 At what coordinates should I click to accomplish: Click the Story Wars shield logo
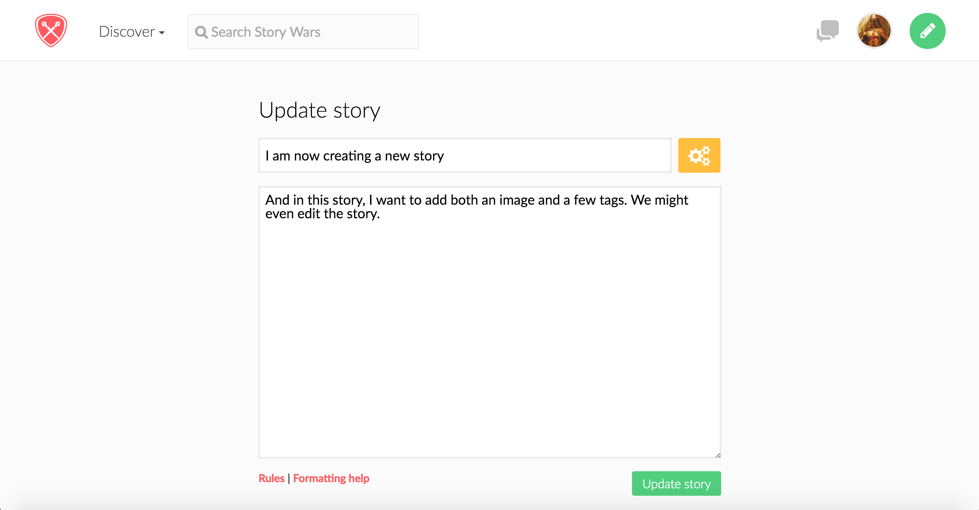[51, 30]
